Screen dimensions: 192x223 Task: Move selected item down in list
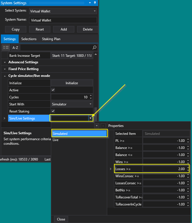pyautogui.click(x=97, y=125)
